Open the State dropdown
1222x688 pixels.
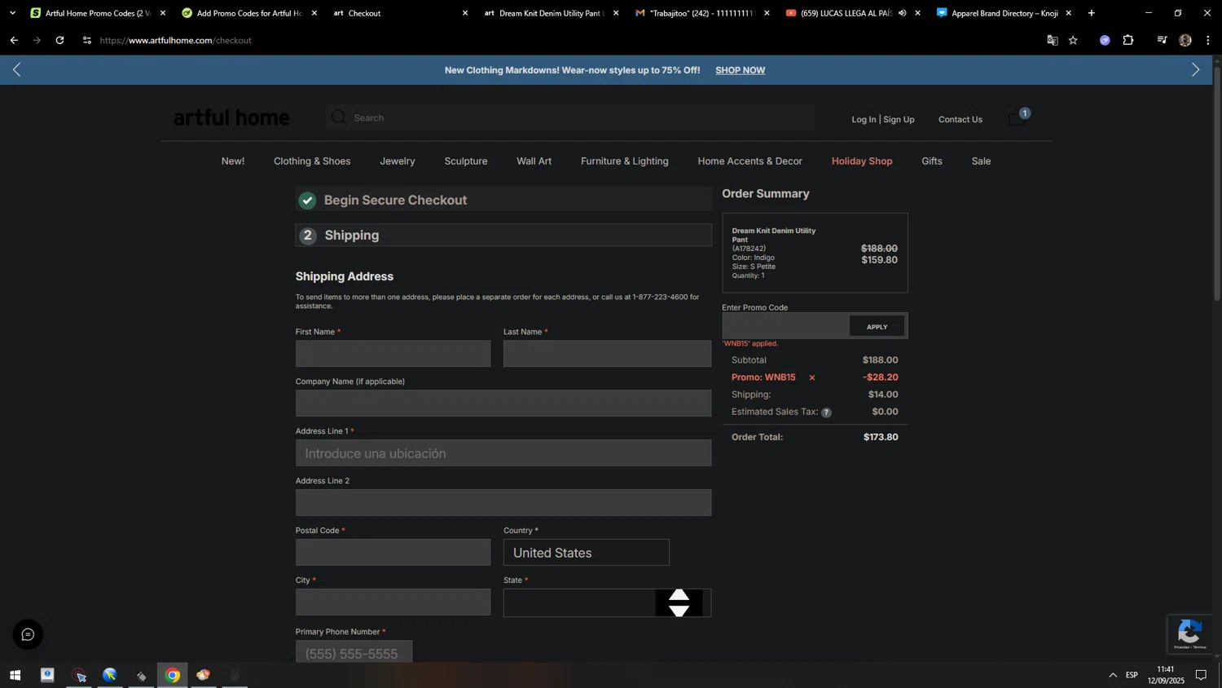click(x=607, y=603)
